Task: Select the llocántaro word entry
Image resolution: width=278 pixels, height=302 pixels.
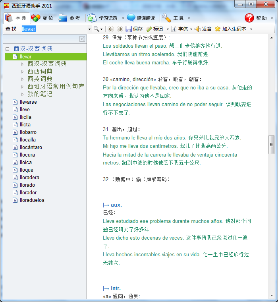Action: coord(31,147)
